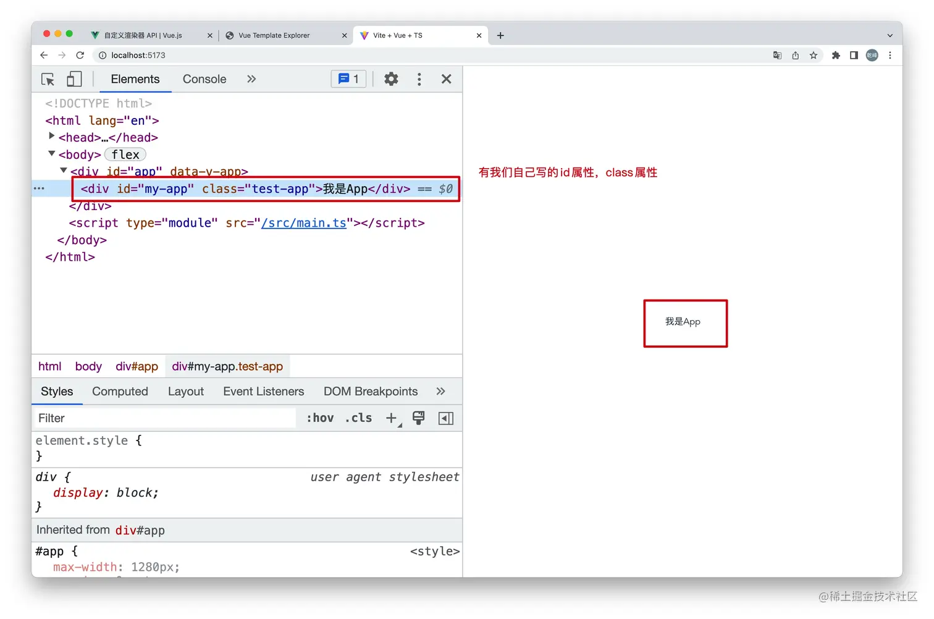The height and width of the screenshot is (619, 934).
Task: Open the Chrome profile avatar
Action: tap(872, 55)
